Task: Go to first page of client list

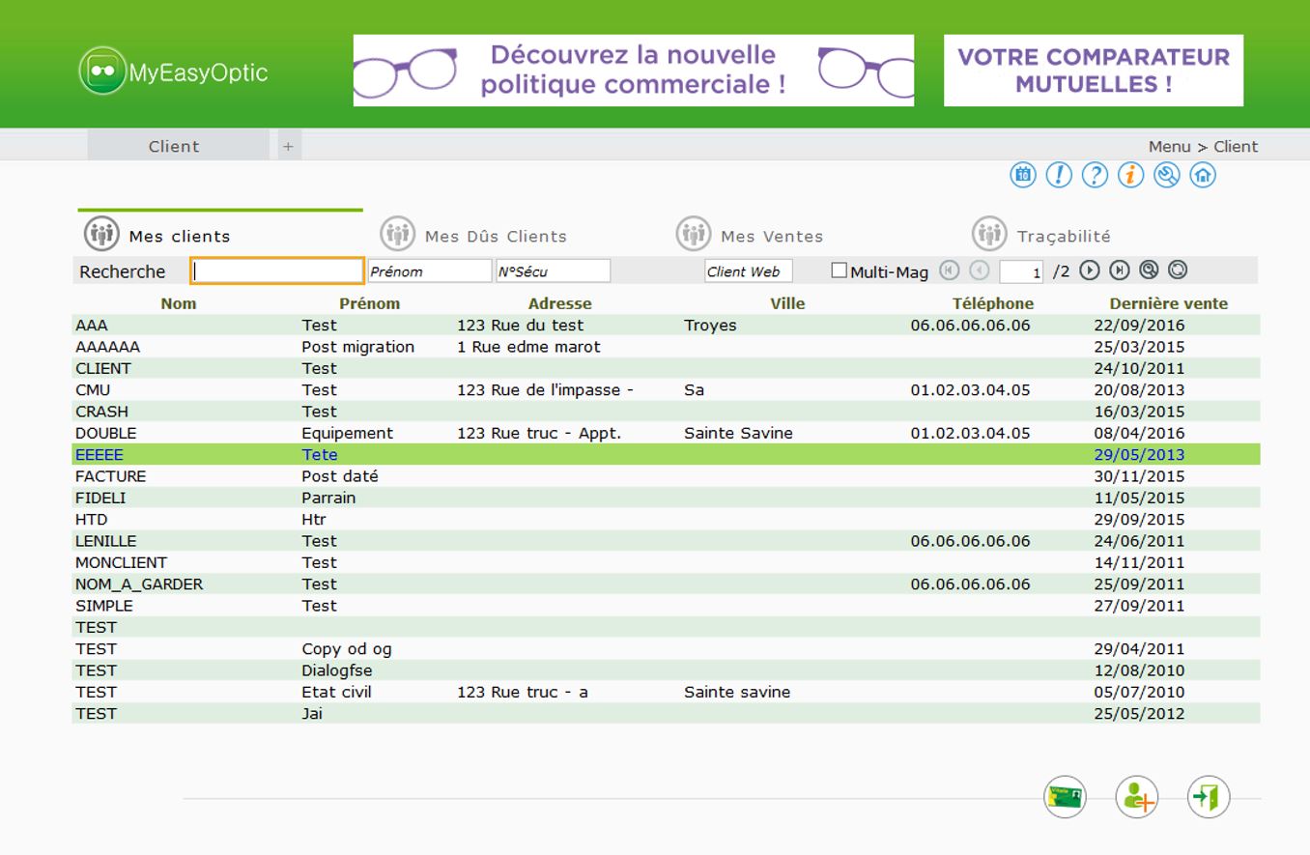Action: [949, 271]
